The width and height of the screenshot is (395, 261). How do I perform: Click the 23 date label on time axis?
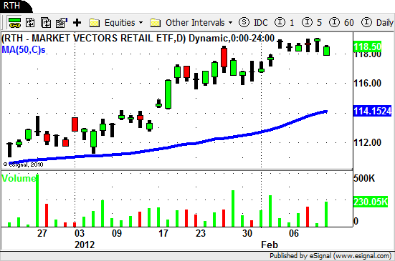tap(201, 233)
